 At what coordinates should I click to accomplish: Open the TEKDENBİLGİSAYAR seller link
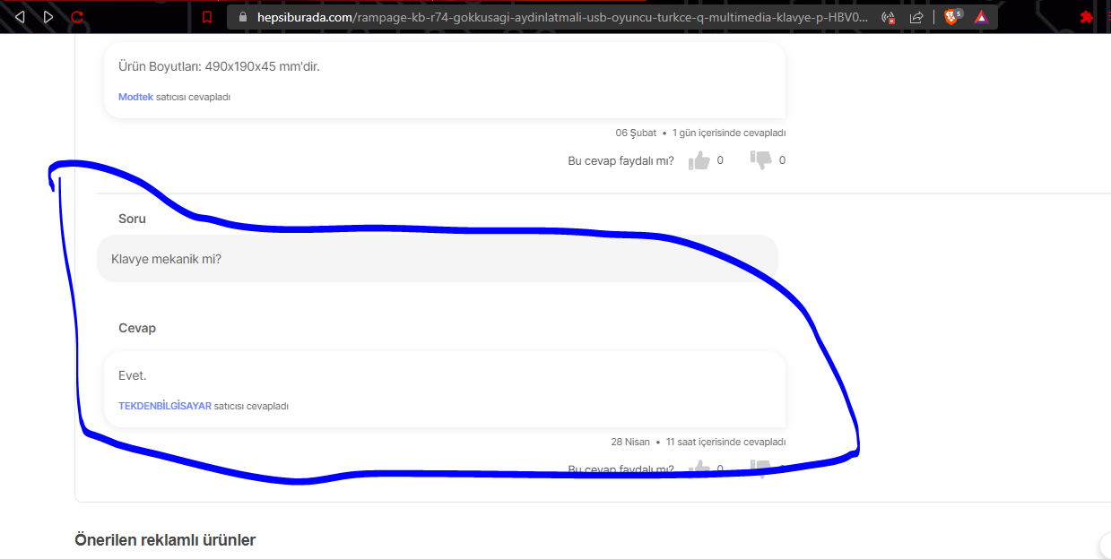click(165, 406)
